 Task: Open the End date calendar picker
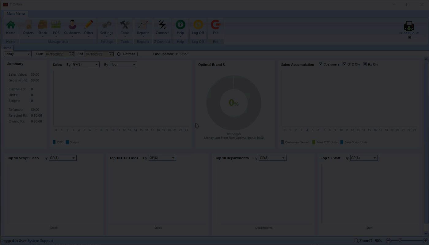point(111,54)
